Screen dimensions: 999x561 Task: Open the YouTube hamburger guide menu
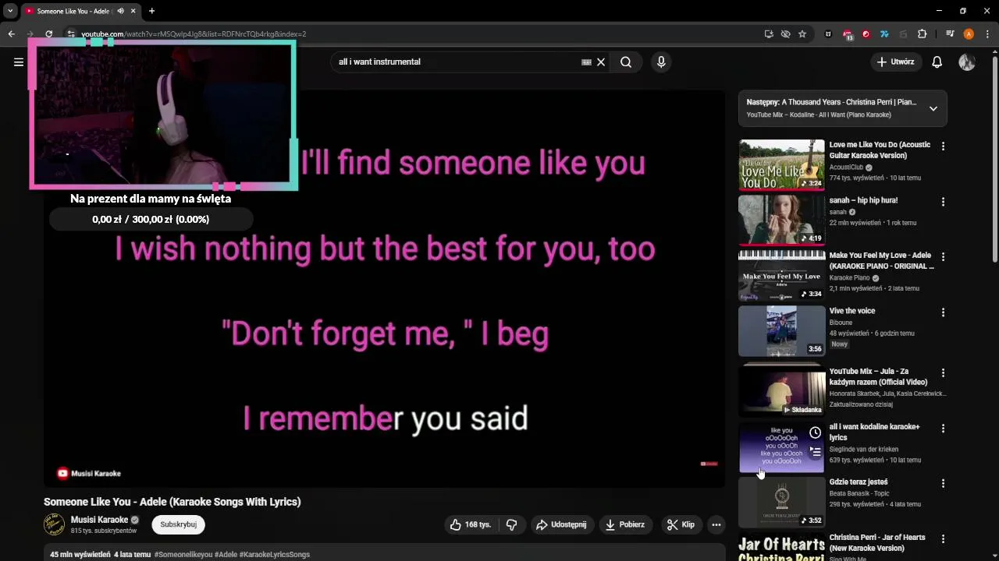tap(19, 62)
